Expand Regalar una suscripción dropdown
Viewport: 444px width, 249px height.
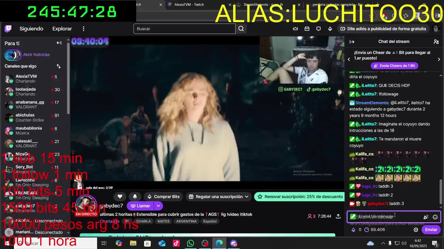click(247, 196)
